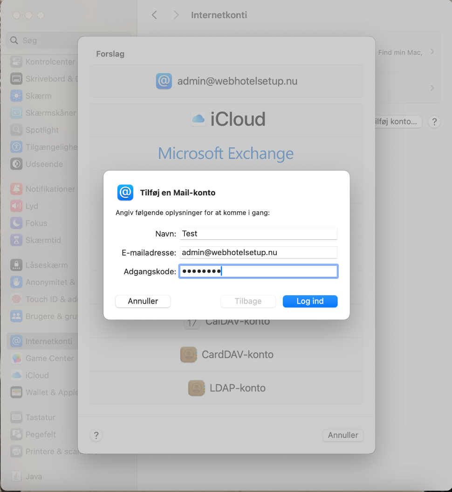The width and height of the screenshot is (452, 492).
Task: Click the blue @ mail icon in dialog
Action: click(125, 192)
